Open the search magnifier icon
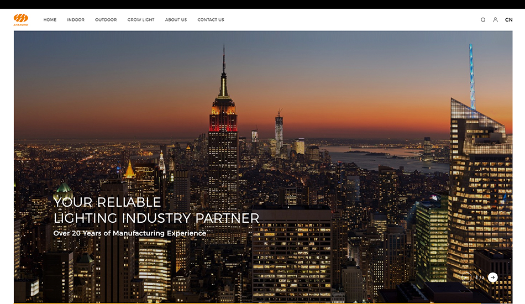This screenshot has width=525, height=304. pos(483,20)
